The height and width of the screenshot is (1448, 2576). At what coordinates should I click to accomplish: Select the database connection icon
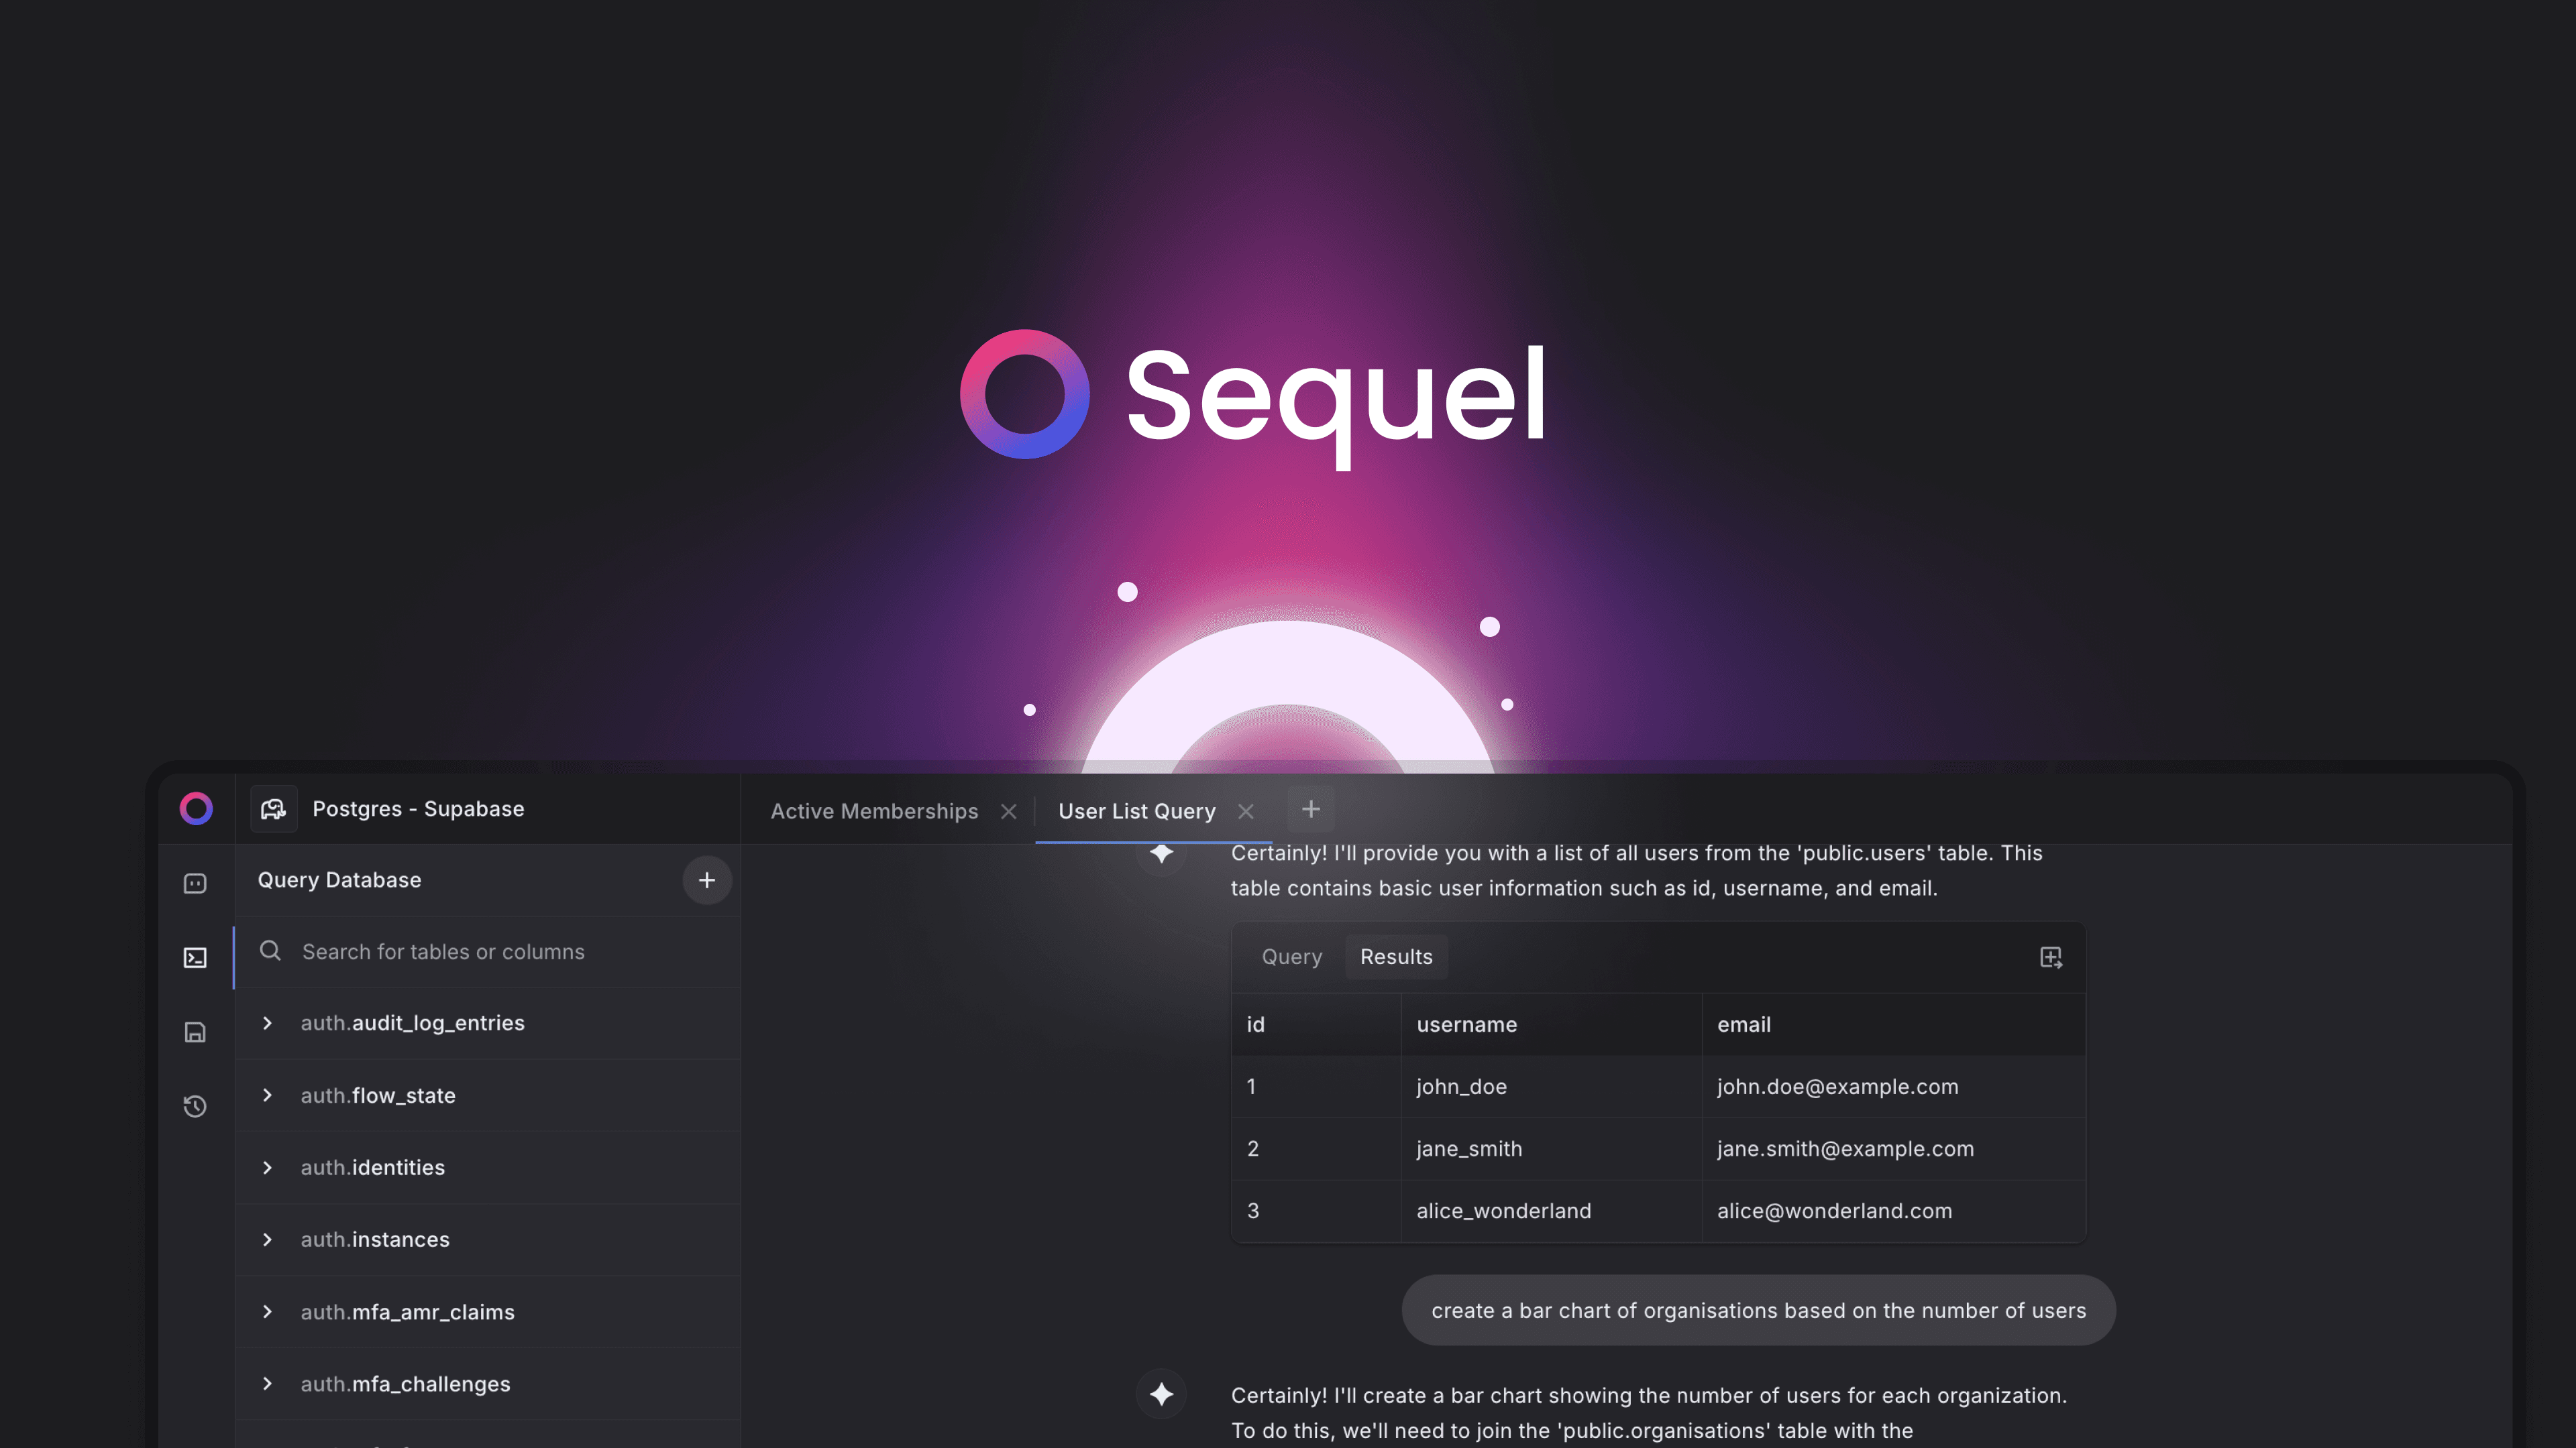point(272,808)
